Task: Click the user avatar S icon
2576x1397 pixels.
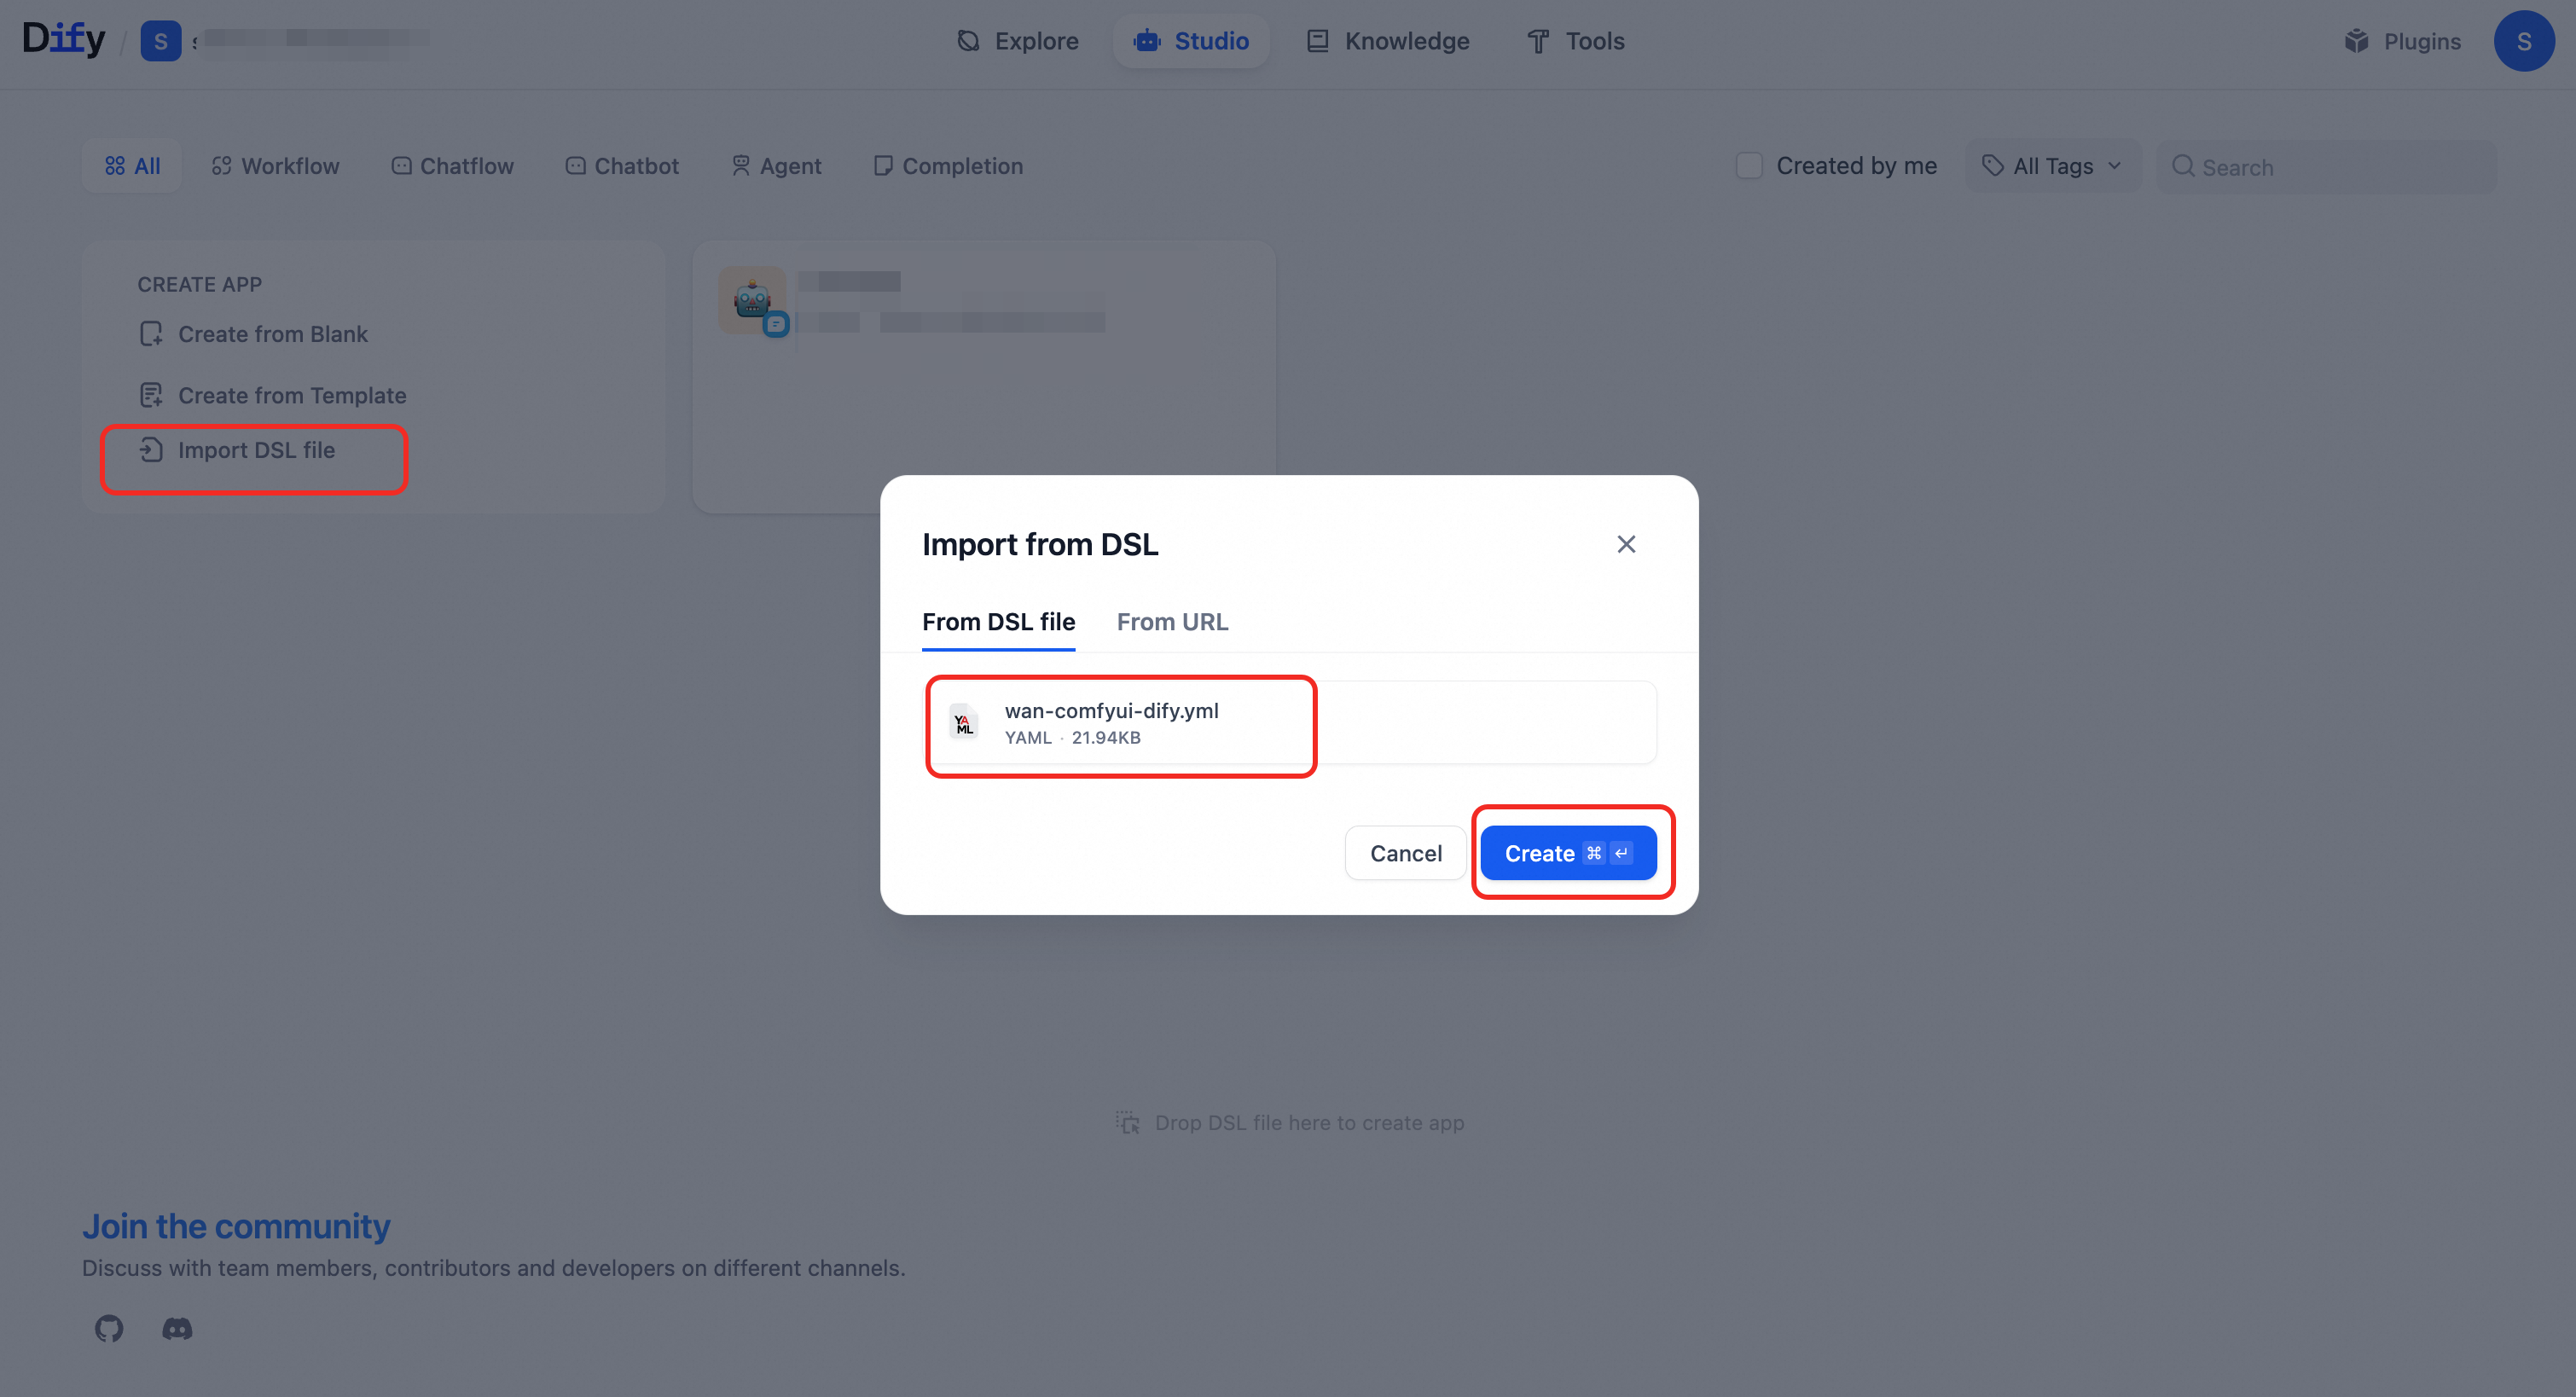Action: [x=2523, y=41]
